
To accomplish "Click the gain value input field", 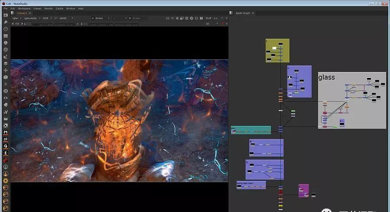I will [28, 24].
